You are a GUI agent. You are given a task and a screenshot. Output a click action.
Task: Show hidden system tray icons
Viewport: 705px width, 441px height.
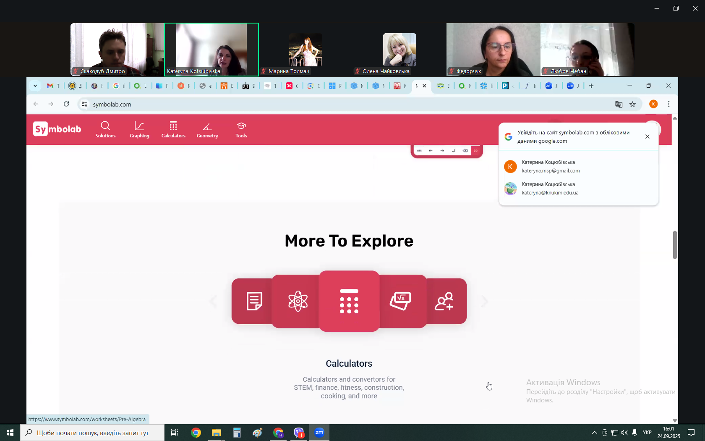tap(594, 433)
